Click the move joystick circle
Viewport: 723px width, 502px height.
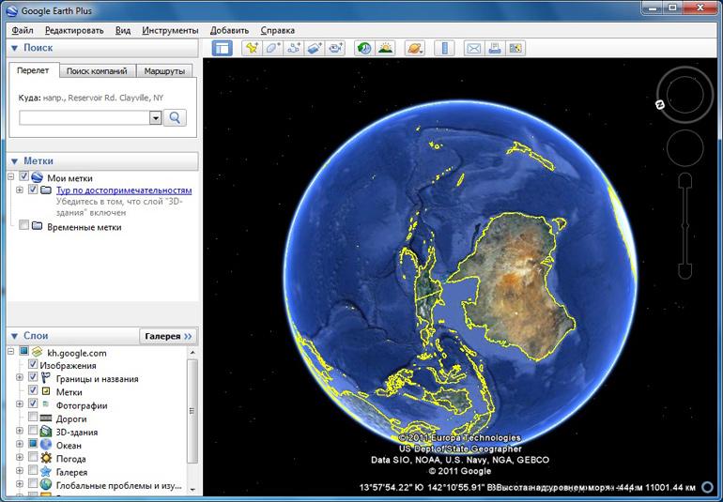coord(685,148)
